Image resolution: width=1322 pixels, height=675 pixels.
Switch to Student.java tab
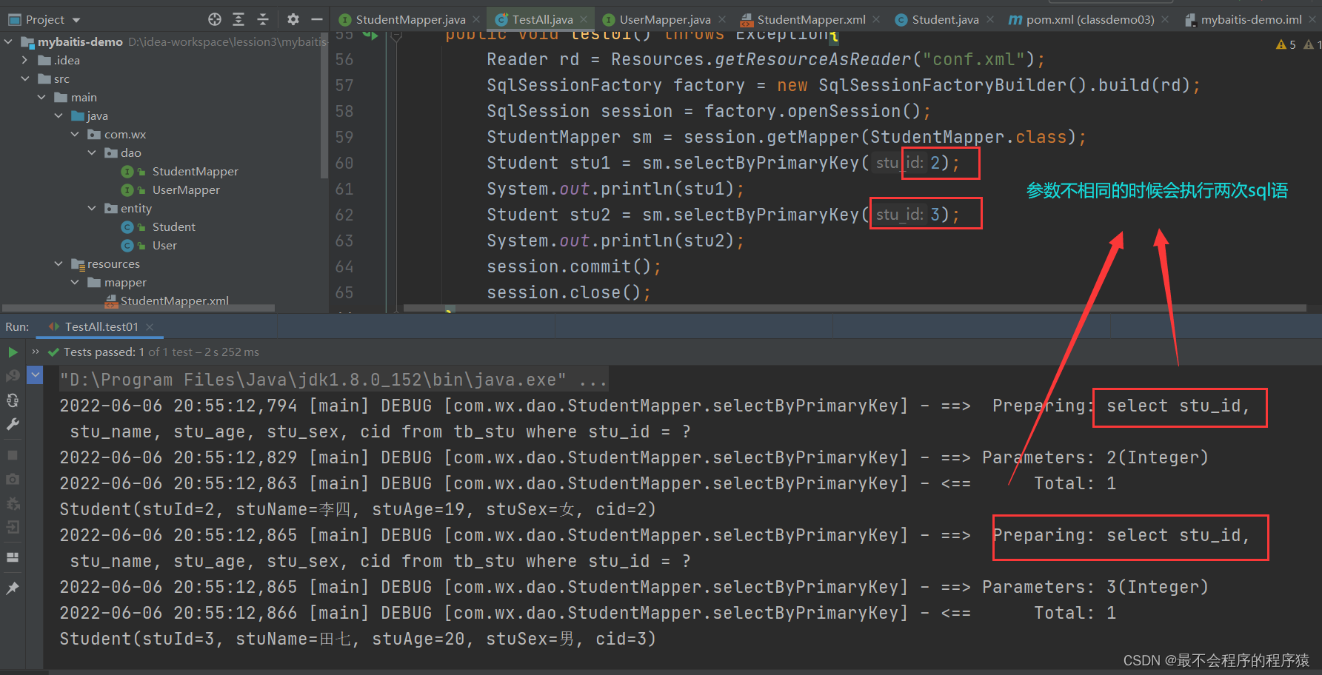pyautogui.click(x=945, y=19)
